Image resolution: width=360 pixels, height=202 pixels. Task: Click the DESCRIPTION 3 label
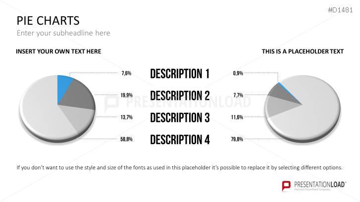[180, 118]
